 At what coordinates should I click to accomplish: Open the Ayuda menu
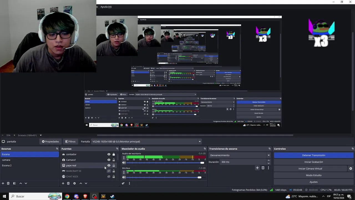click(106, 7)
